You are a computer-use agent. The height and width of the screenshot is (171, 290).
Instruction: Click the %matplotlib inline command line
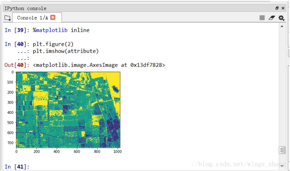61,31
